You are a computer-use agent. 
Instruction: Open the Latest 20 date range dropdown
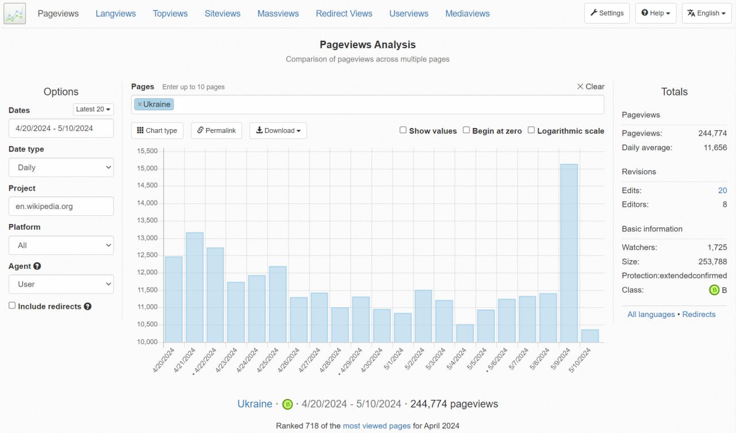pos(94,109)
